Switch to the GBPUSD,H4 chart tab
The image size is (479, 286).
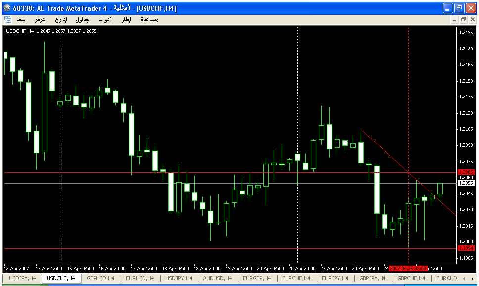(100, 278)
